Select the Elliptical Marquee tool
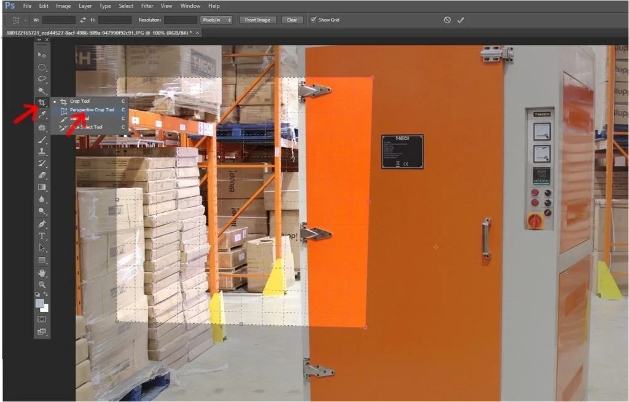629x402 pixels. tap(42, 67)
